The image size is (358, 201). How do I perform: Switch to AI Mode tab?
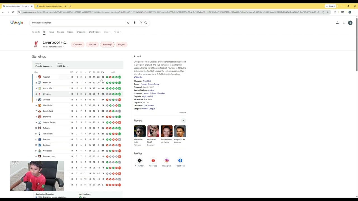pos(36,32)
